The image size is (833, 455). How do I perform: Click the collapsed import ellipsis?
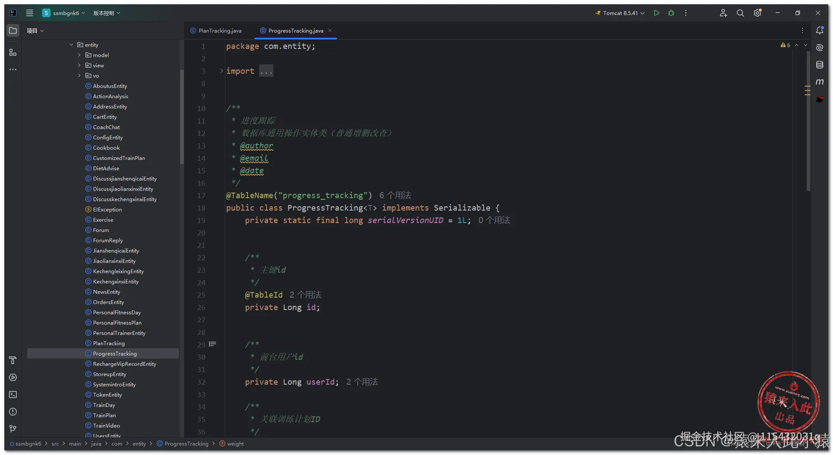(x=266, y=71)
